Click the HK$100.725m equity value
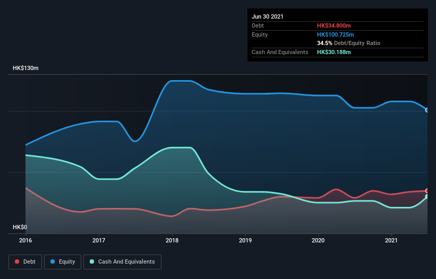 pyautogui.click(x=335, y=34)
